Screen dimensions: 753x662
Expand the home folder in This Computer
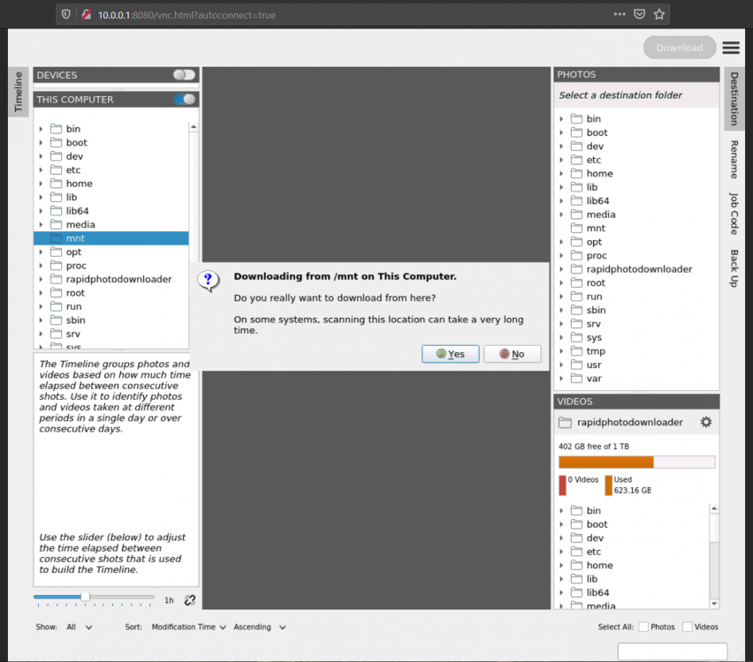click(41, 184)
